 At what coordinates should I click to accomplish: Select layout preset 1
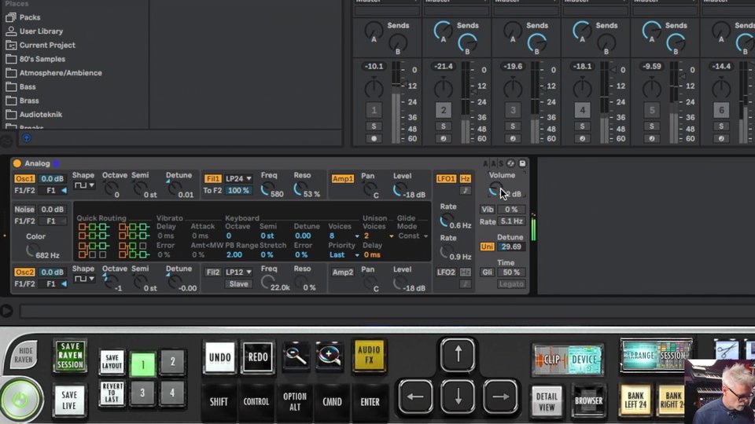(x=142, y=364)
